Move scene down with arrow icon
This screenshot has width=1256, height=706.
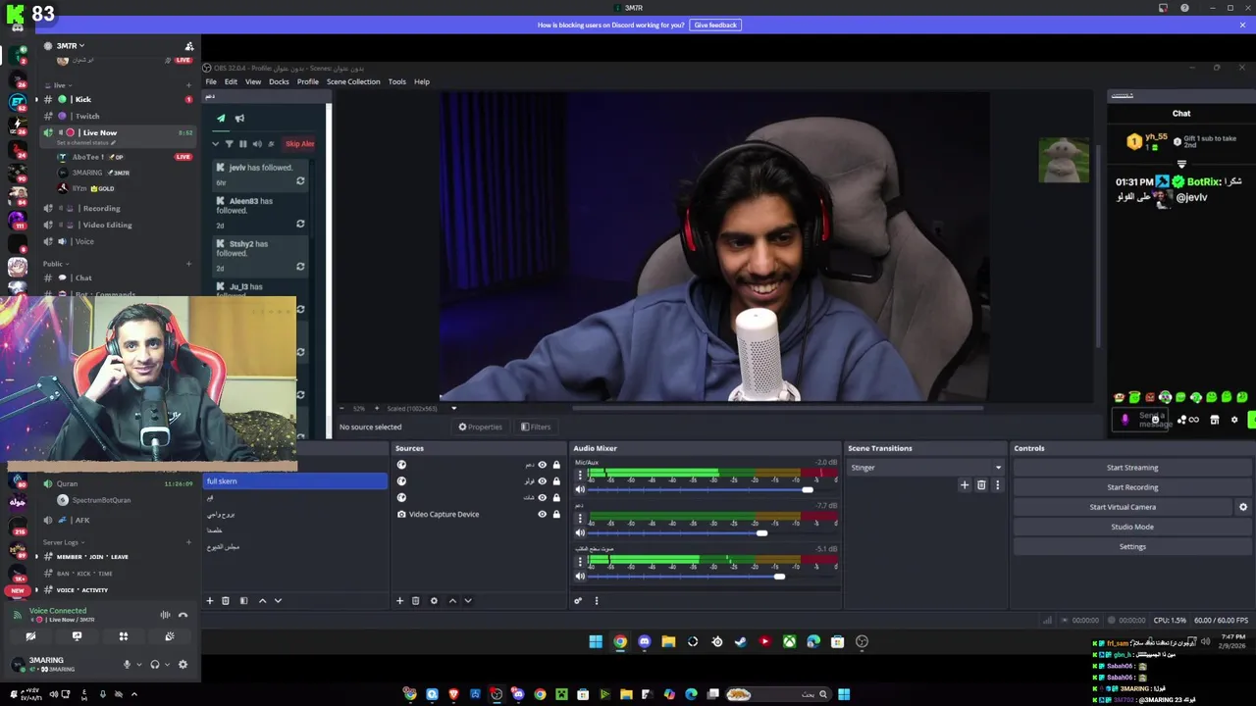[x=278, y=600]
